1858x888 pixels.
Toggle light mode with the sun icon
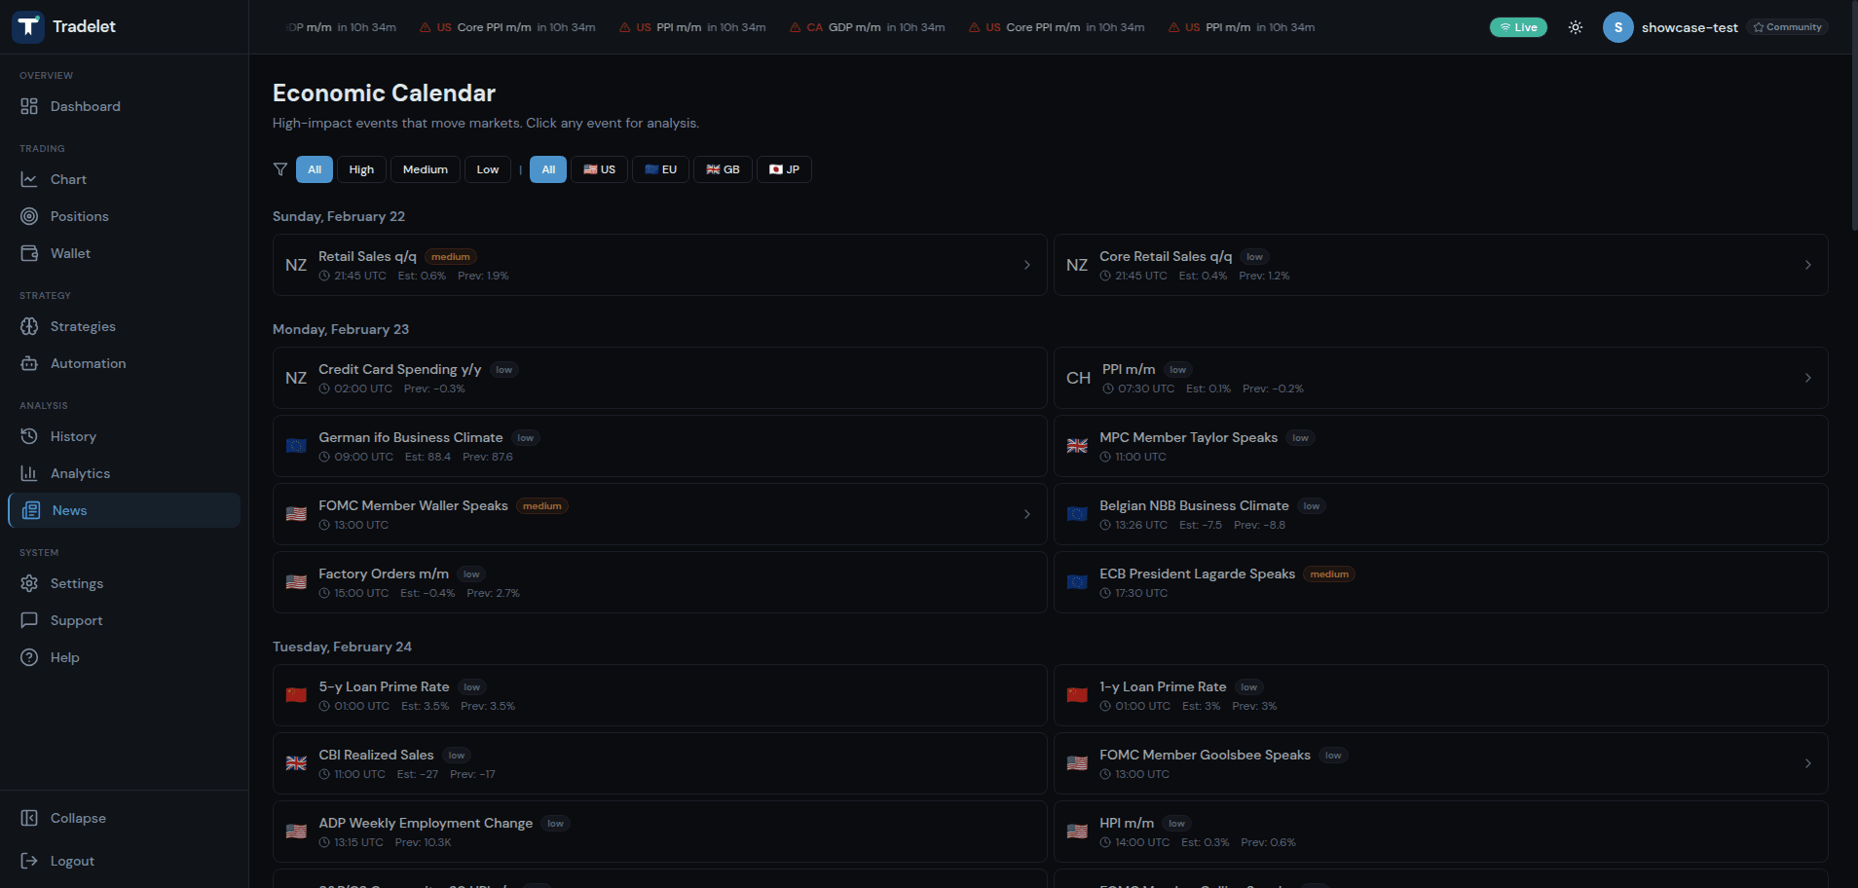1575,27
